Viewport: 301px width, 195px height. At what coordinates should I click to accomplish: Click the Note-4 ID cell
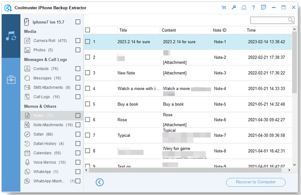pos(220,89)
